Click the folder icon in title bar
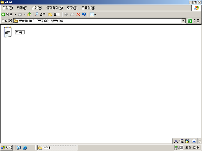Image resolution: width=202 pixels, height=151 pixels. coord(2,2)
